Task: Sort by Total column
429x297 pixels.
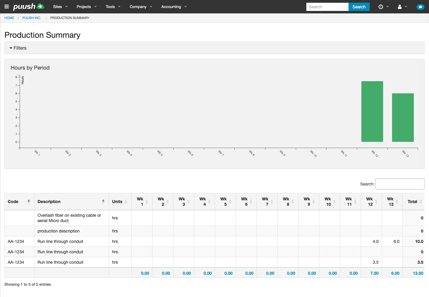Action: pos(414,202)
